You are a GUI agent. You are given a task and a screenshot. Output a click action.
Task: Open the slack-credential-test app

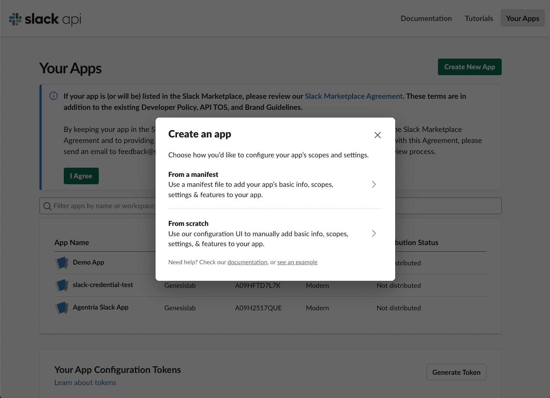103,285
